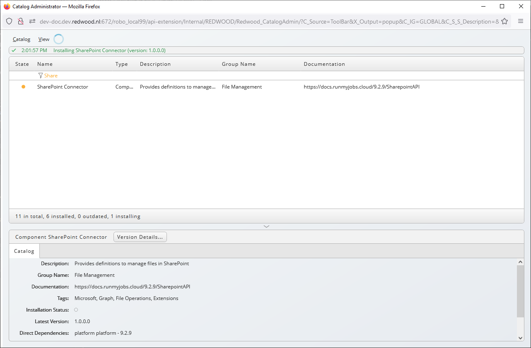Click the 'Comp...' type cell

(x=124, y=87)
